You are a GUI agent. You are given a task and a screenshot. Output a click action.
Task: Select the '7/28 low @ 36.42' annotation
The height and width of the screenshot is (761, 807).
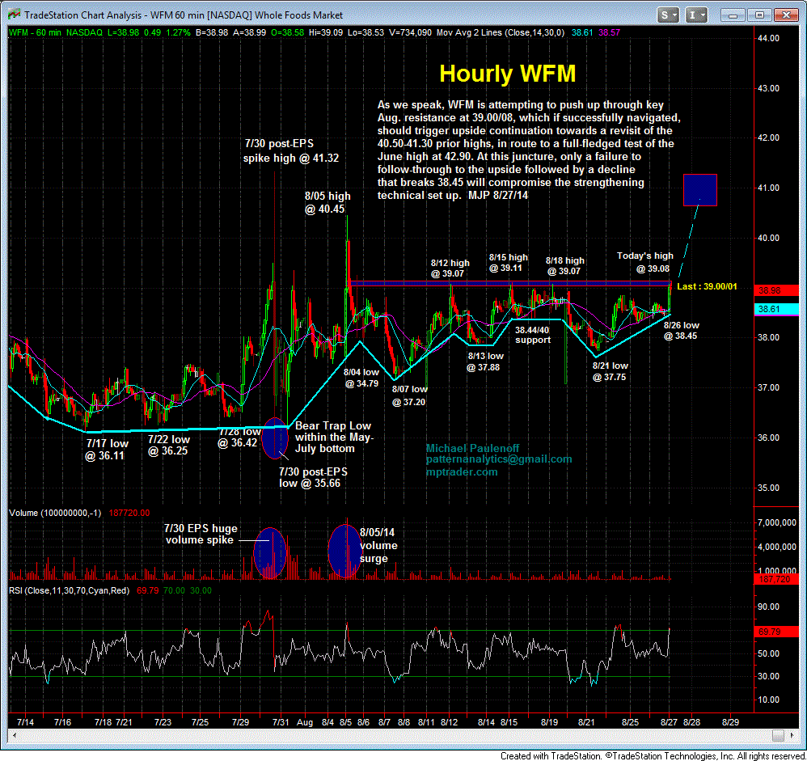coord(239,438)
